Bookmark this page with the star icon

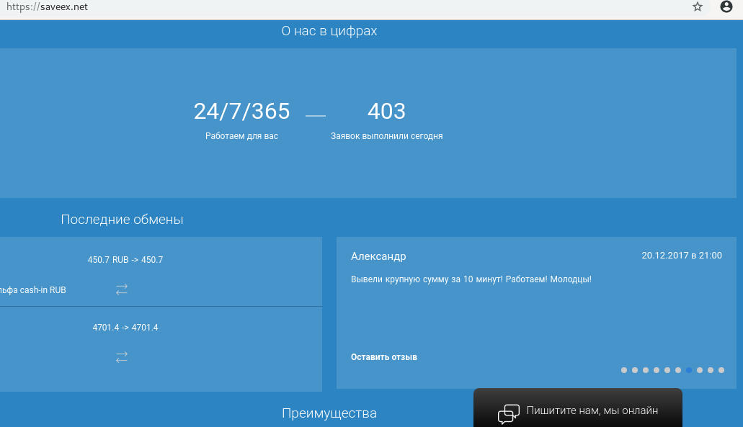(697, 7)
